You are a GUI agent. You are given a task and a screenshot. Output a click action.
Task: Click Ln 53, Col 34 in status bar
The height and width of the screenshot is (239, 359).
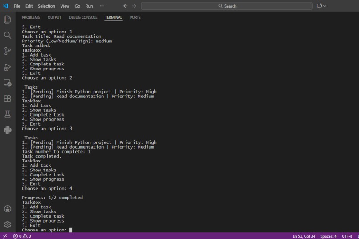(x=304, y=236)
